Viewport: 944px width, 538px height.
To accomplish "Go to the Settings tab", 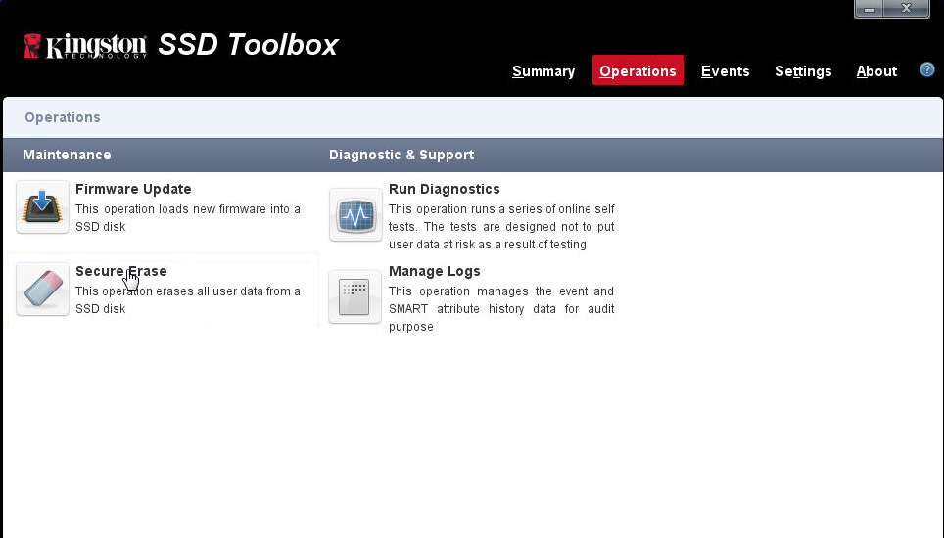I will tap(803, 71).
